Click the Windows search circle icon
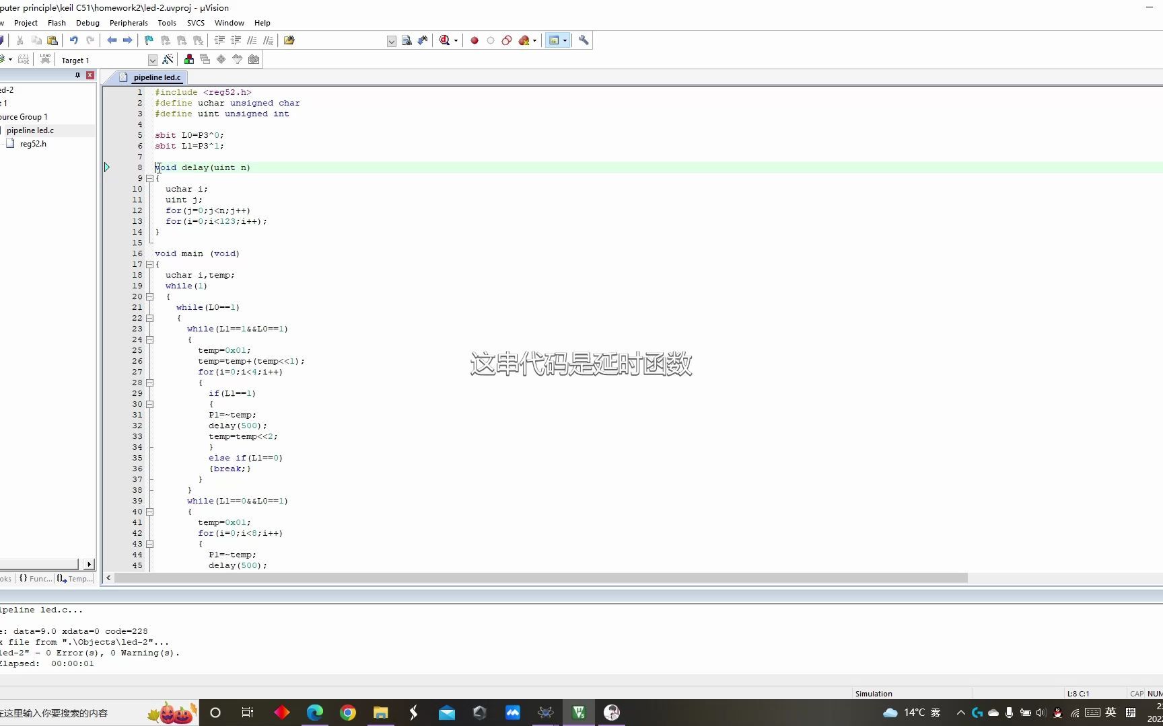Image resolution: width=1163 pixels, height=726 pixels. (215, 713)
